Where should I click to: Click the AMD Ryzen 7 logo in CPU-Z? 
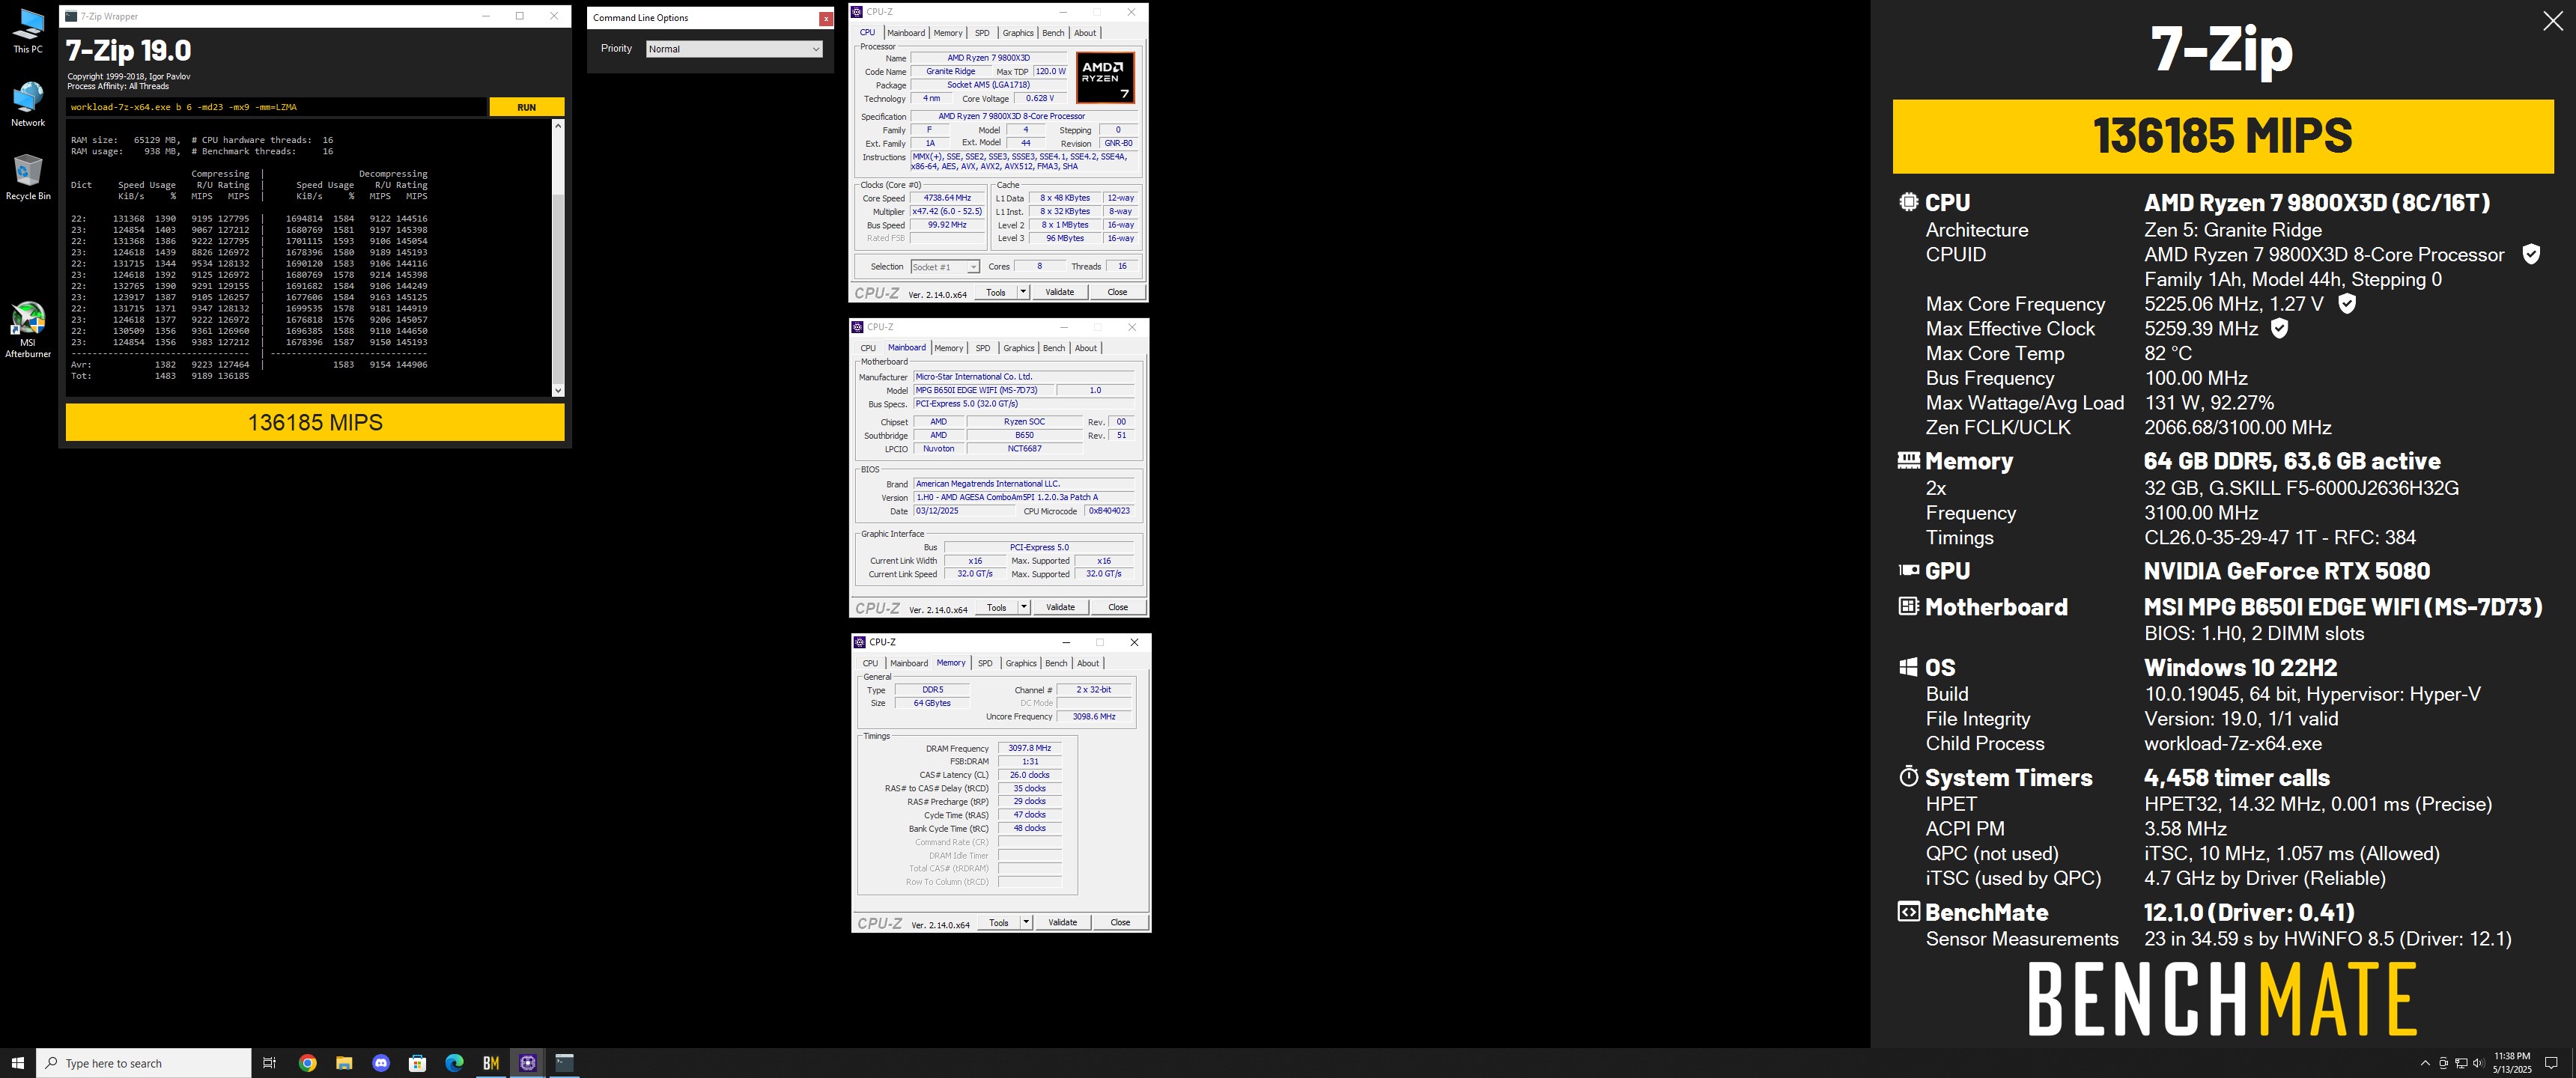1105,77
